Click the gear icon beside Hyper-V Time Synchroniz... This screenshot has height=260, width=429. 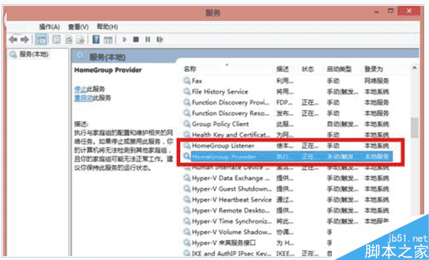187,221
